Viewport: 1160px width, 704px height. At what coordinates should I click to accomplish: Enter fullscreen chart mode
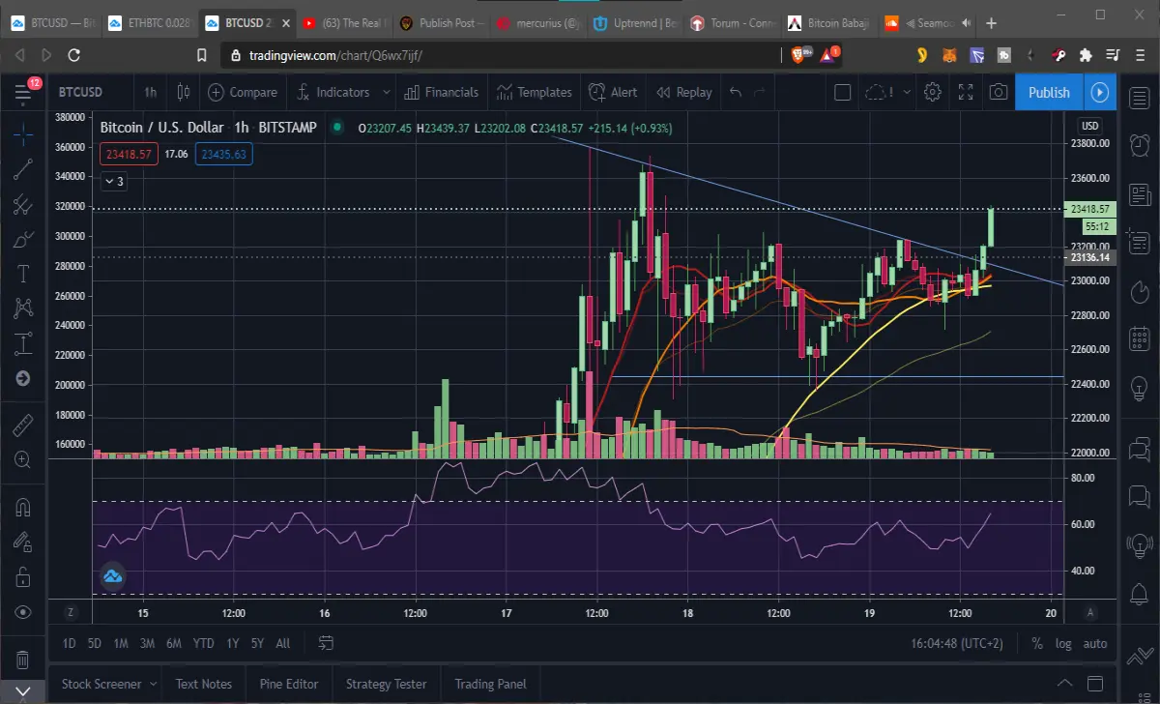(965, 93)
